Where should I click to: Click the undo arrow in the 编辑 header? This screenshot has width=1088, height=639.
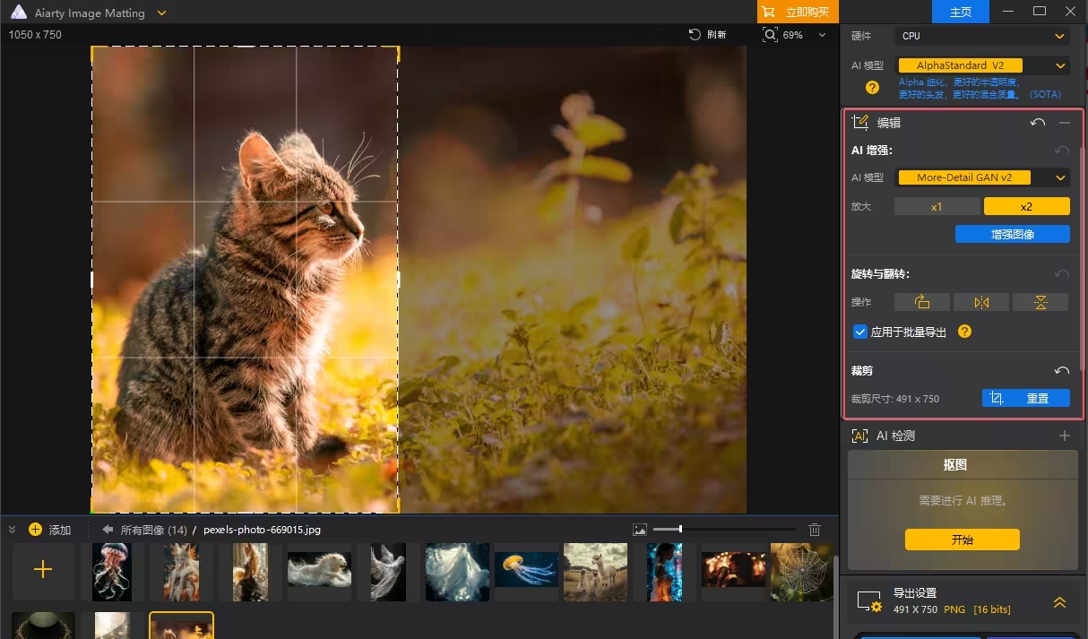(1038, 123)
